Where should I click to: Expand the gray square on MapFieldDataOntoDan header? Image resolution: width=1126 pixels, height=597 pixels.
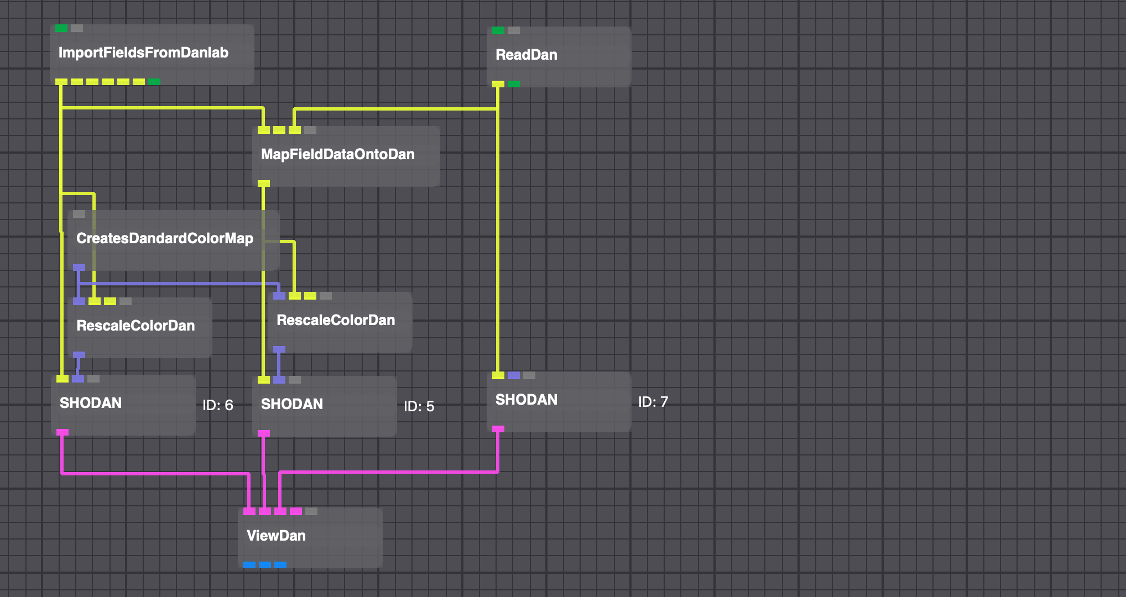coord(310,131)
